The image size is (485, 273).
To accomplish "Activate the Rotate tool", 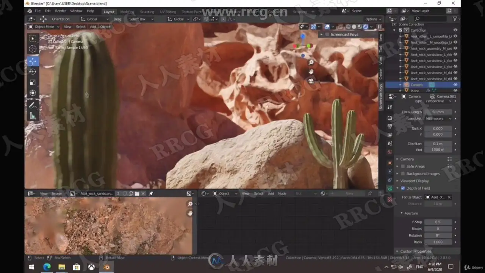I will 33,72.
